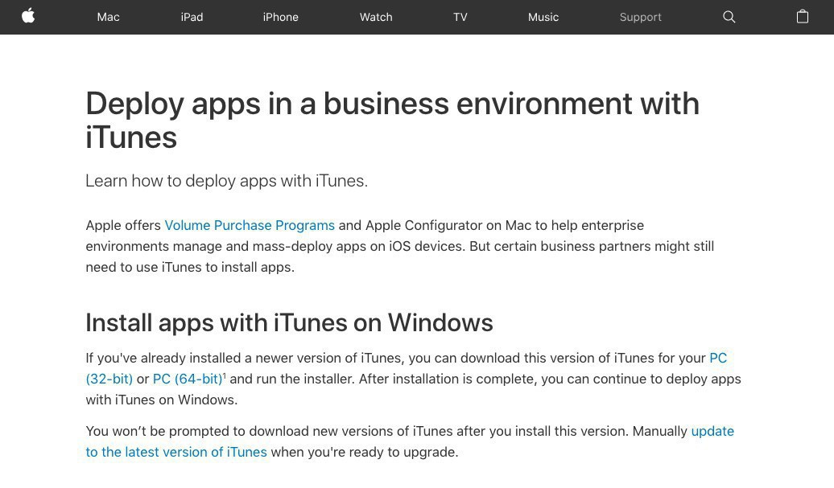Follow the Volume Purchase Programs link
834x488 pixels.
tap(250, 225)
